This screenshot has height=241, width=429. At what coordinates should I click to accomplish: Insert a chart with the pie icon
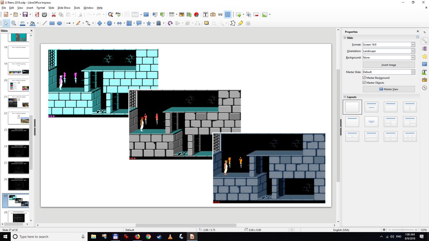(x=197, y=15)
